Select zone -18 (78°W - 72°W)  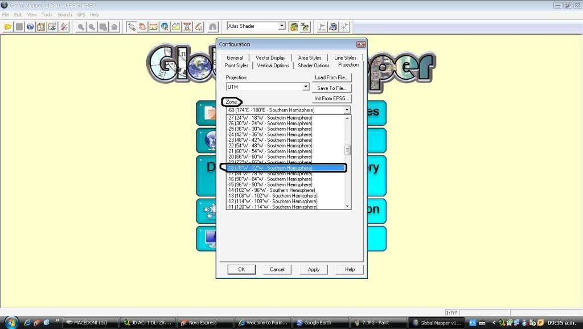(286, 168)
